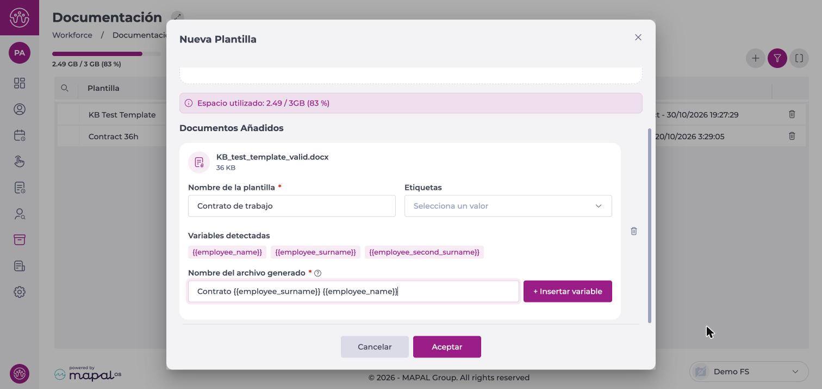Open the payroll document sidebar icon
This screenshot has height=389, width=822.
[20, 188]
